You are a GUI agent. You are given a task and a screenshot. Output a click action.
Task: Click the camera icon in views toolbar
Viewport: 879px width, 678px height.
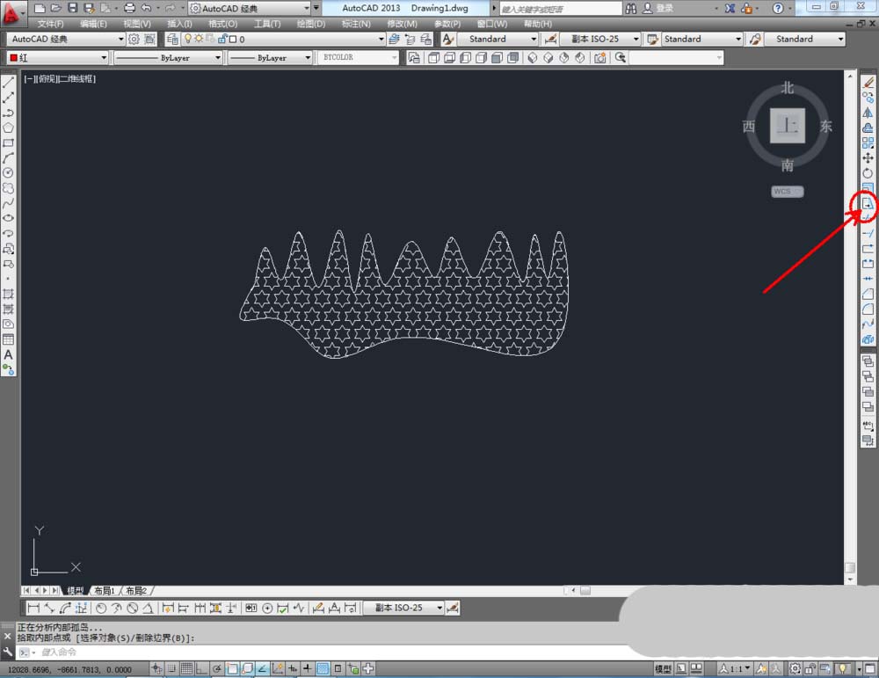599,58
